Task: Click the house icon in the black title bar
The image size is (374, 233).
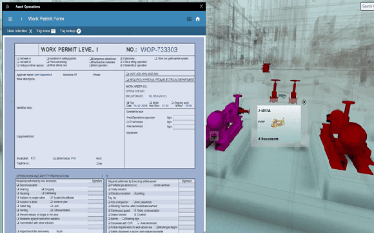Action: [x=7, y=6]
